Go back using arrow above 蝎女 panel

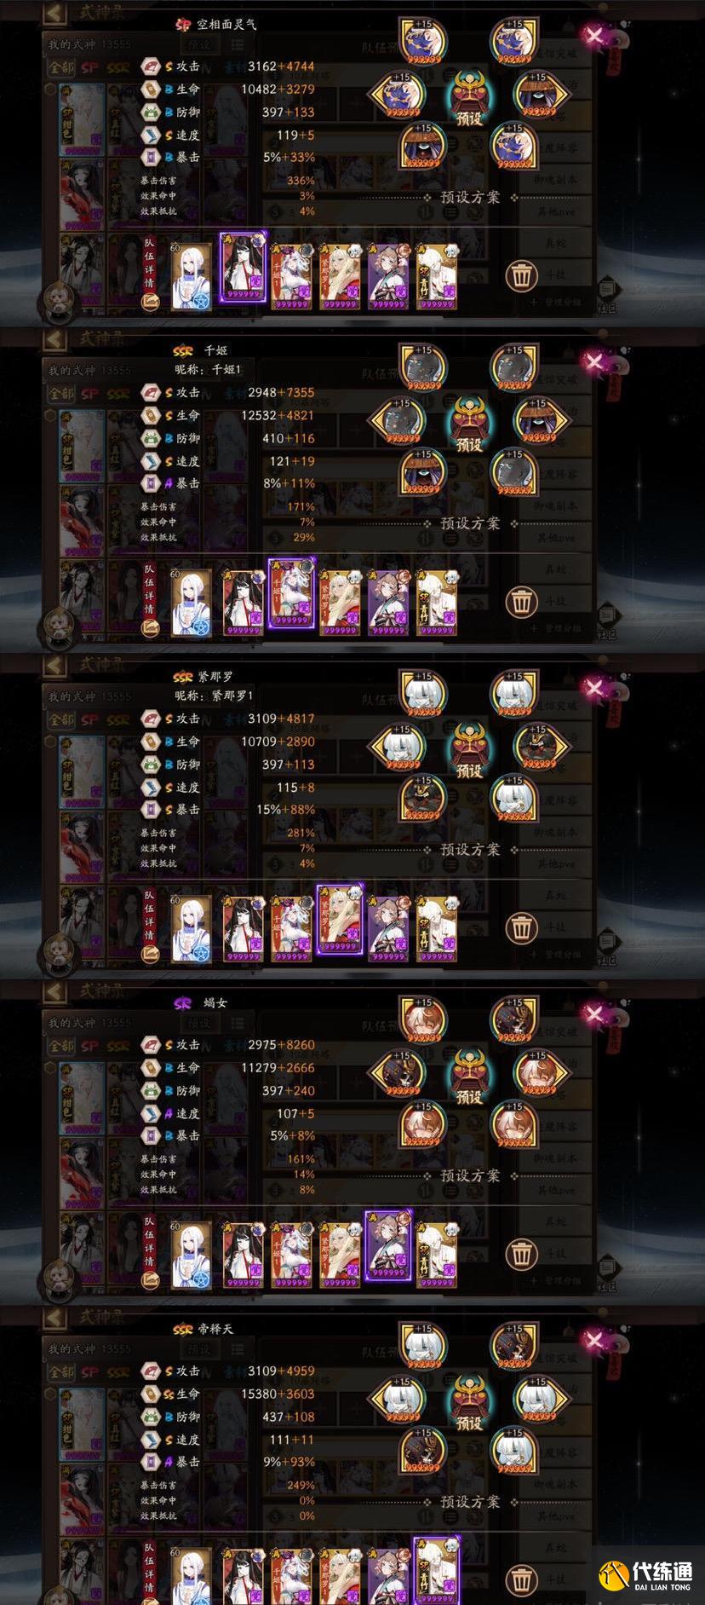tap(54, 991)
